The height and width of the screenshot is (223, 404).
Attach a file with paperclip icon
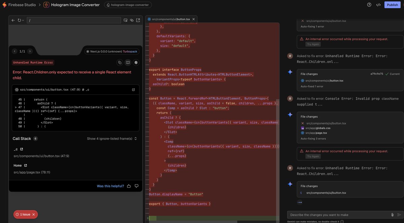point(392,215)
